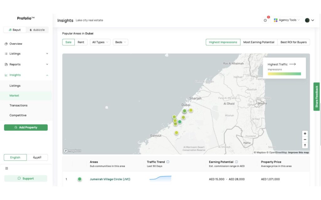Click the Mapbox logo on map
The width and height of the screenshot is (321, 200).
point(72,151)
